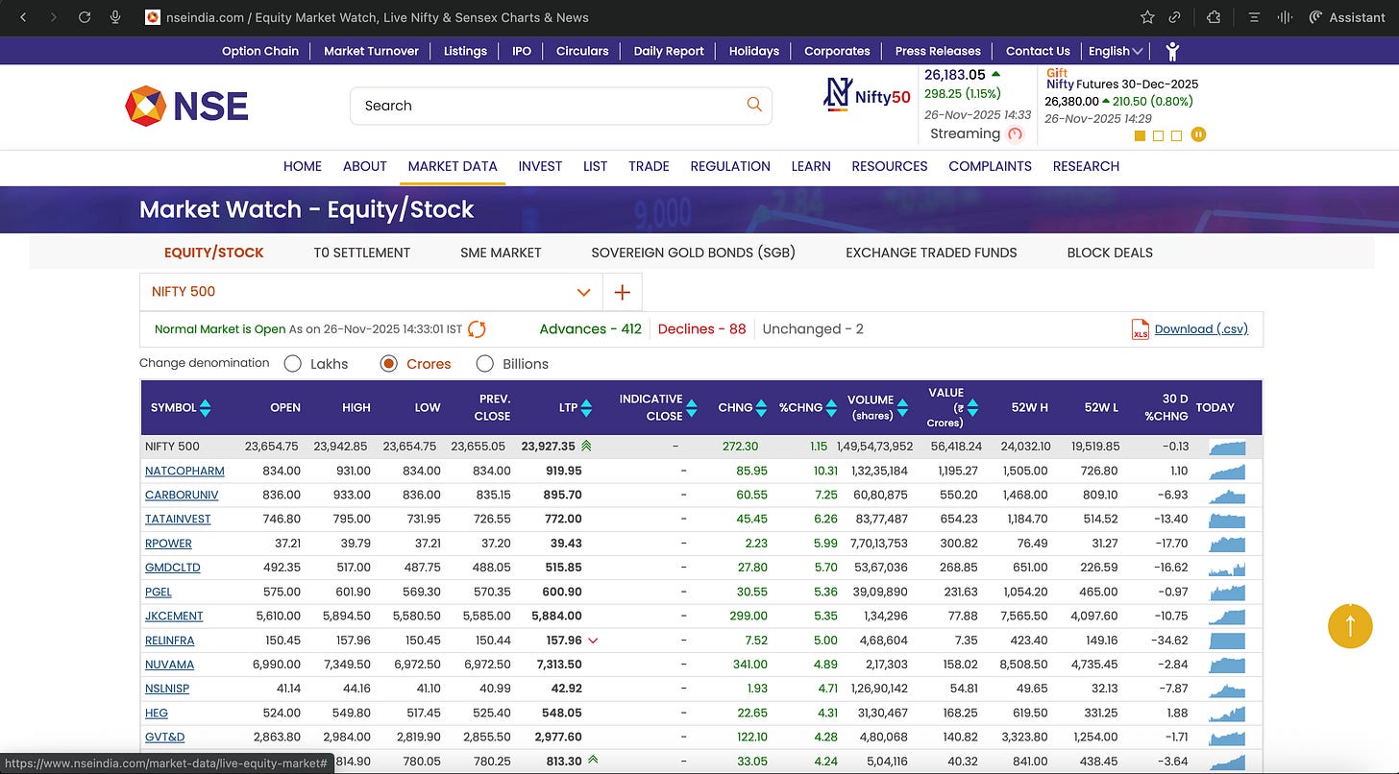This screenshot has width=1399, height=774.
Task: Pause the Gift Nifty ticker carousel
Action: click(1198, 135)
